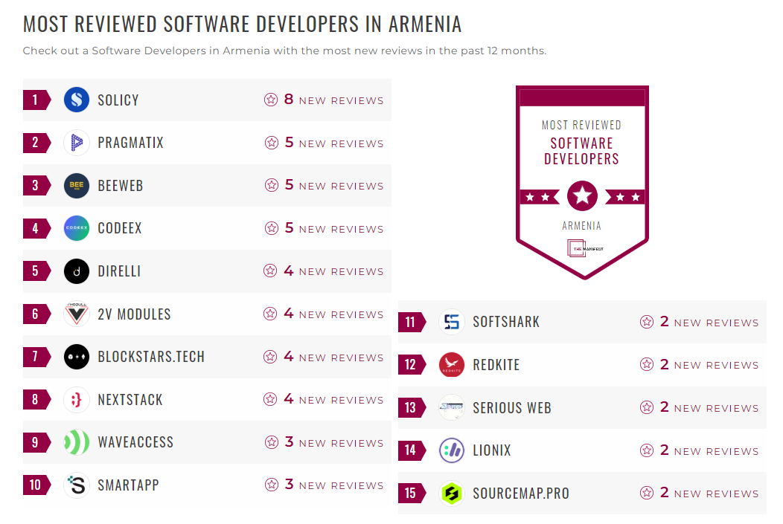Click the Pragmatix circular logo
This screenshot has width=783, height=524.
tap(76, 142)
